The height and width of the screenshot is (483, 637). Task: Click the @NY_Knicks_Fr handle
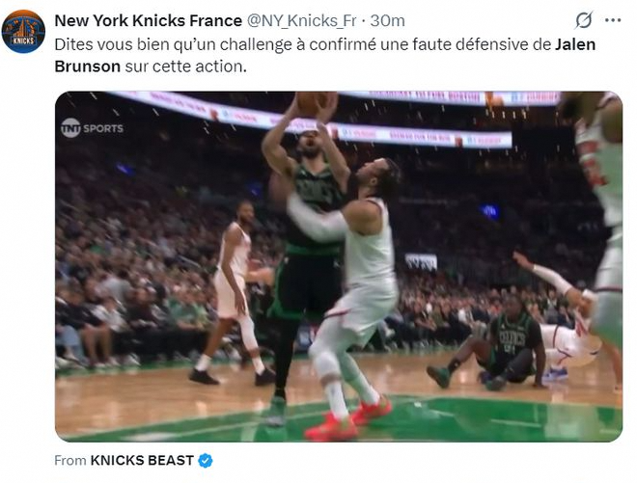click(x=301, y=20)
